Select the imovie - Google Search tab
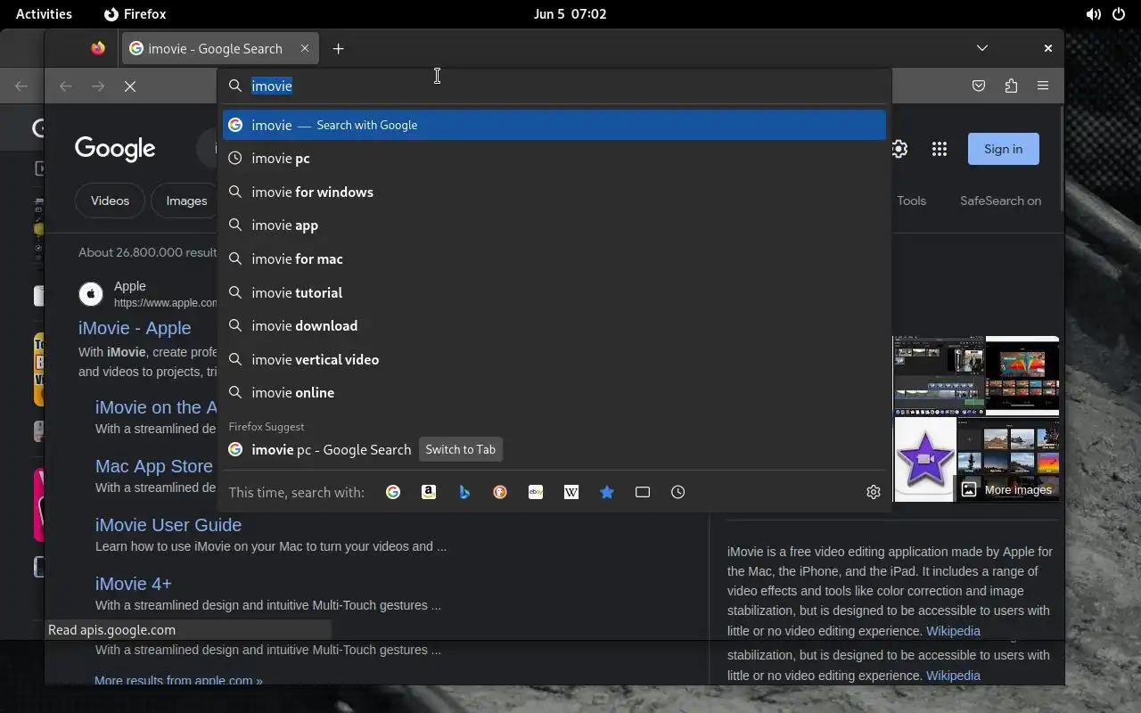Image resolution: width=1141 pixels, height=713 pixels. (220, 49)
